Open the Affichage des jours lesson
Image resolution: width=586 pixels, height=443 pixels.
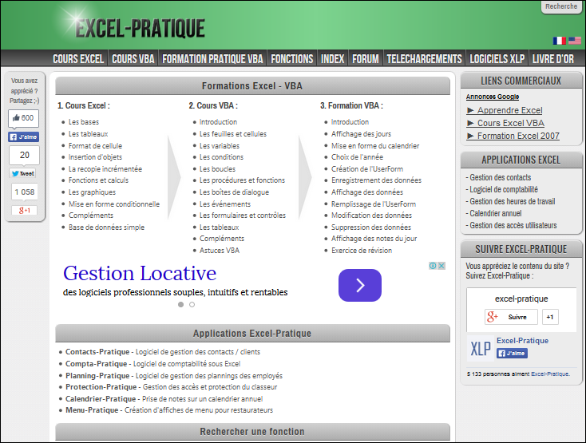(361, 134)
